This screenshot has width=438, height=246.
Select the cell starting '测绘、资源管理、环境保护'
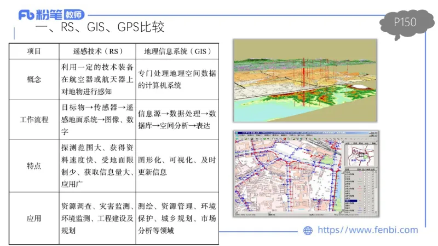[x=177, y=218]
